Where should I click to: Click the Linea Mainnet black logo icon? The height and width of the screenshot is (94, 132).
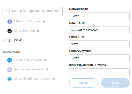coord(10,31)
